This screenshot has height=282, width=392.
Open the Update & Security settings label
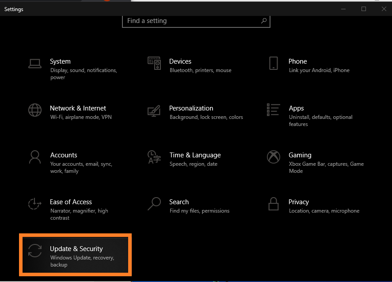(x=76, y=249)
